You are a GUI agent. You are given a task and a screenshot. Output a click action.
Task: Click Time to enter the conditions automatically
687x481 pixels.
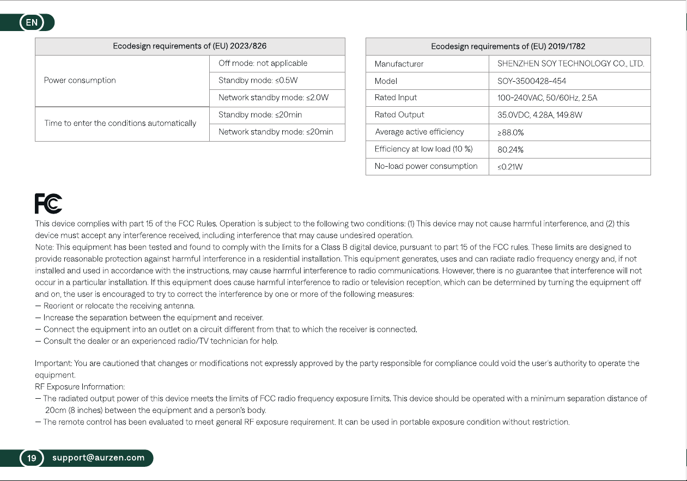pyautogui.click(x=120, y=123)
